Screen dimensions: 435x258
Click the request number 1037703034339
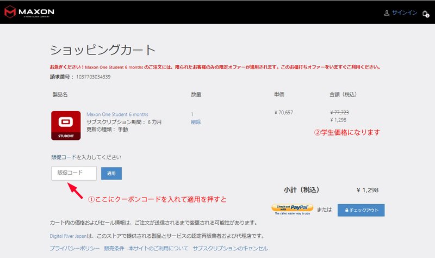pos(93,77)
